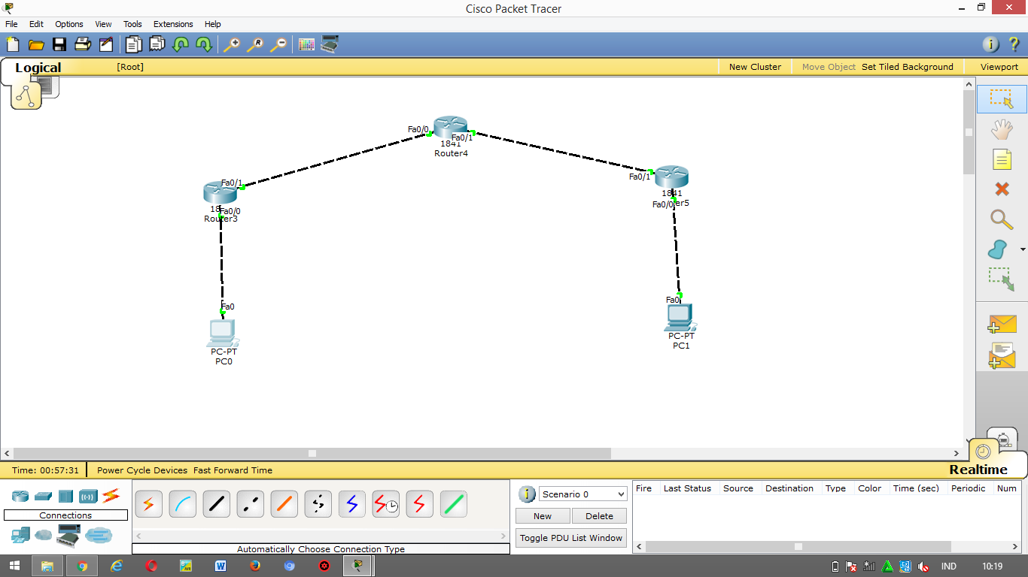Pick the Serial DCE clock cable
1028x577 pixels.
pyautogui.click(x=385, y=504)
